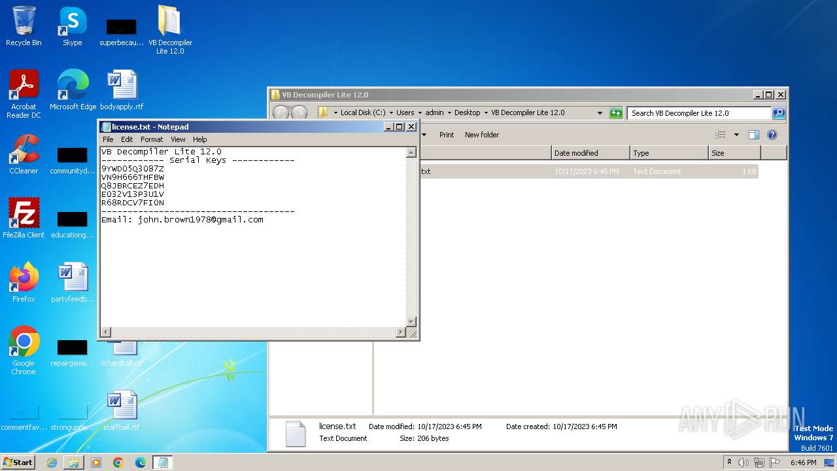Viewport: 837px width, 471px height.
Task: Launch Firefox desktop shortcut
Action: pos(24,282)
